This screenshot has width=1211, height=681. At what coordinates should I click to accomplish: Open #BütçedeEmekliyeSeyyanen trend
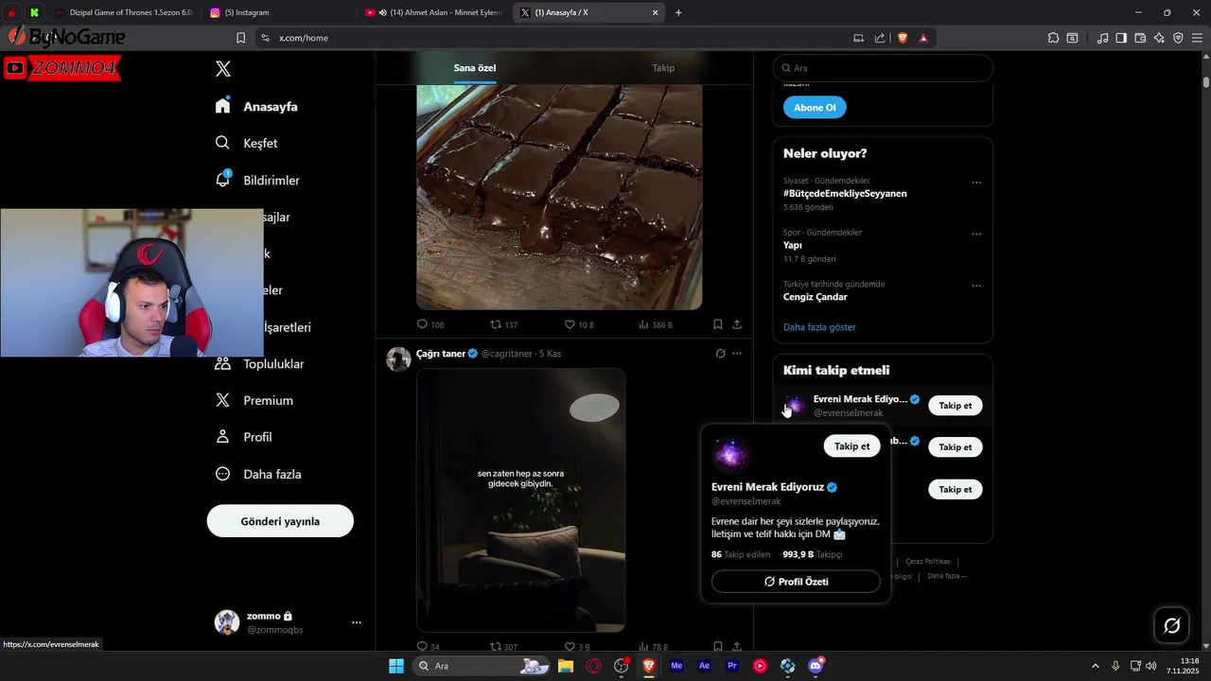[845, 193]
